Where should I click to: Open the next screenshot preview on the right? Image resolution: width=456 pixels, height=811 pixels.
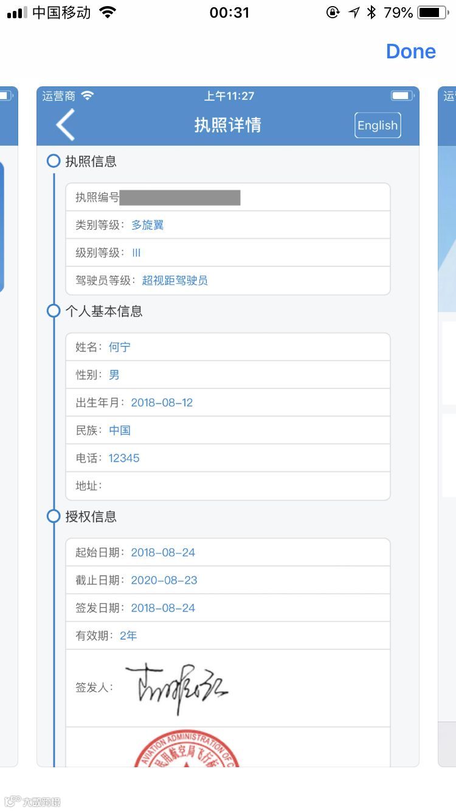click(x=447, y=426)
